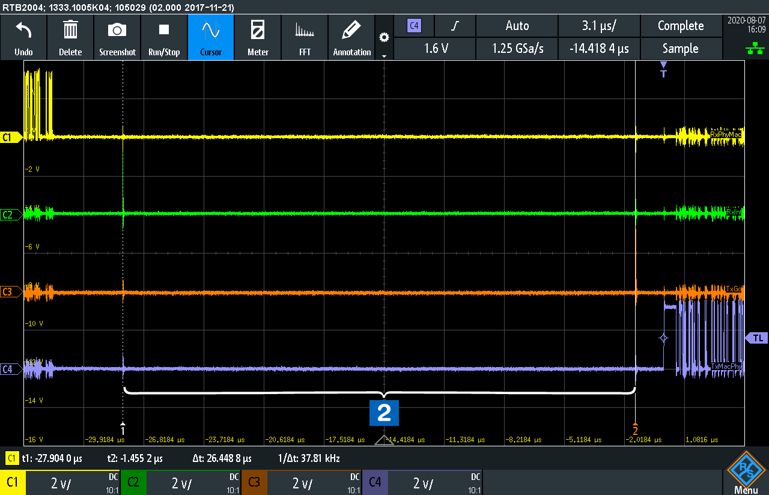
Task: Select the C4 trigger source box
Action: tap(414, 26)
